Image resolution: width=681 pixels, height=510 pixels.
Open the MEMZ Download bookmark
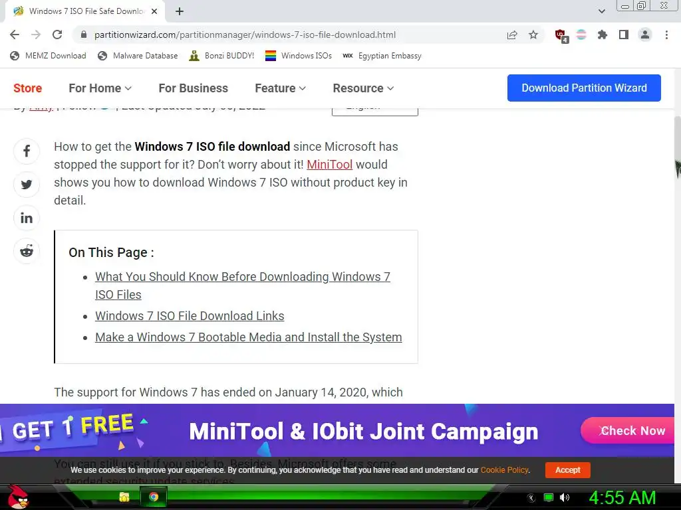48,56
